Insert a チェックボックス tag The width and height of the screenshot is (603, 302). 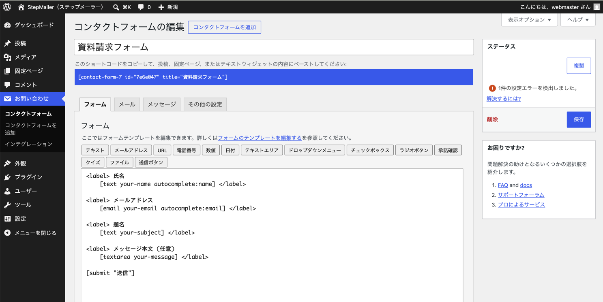point(370,150)
